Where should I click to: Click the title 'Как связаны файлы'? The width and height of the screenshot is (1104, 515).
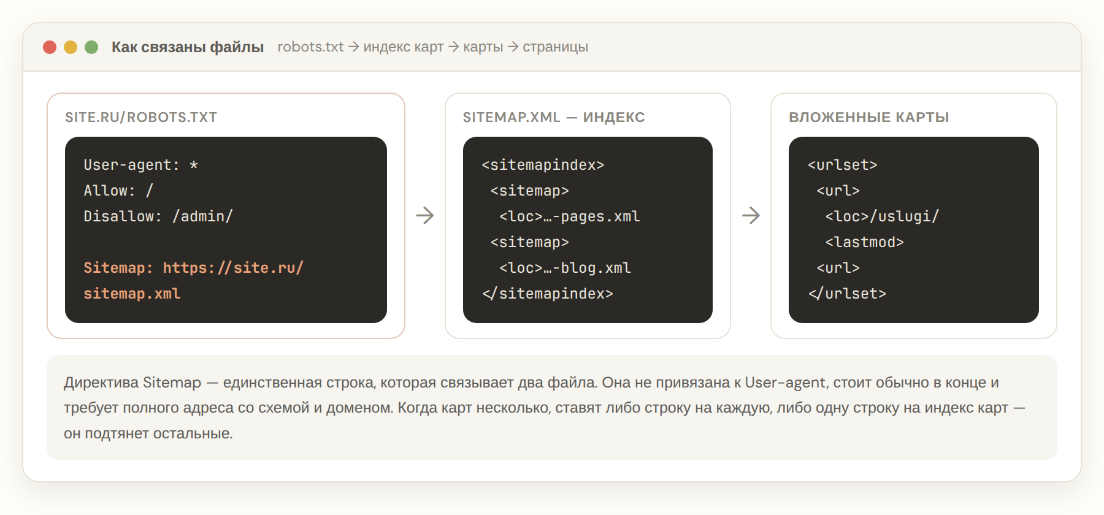[188, 47]
